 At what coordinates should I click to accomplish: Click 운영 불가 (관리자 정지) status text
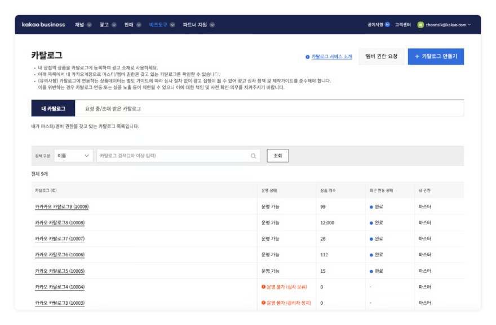[x=289, y=303]
